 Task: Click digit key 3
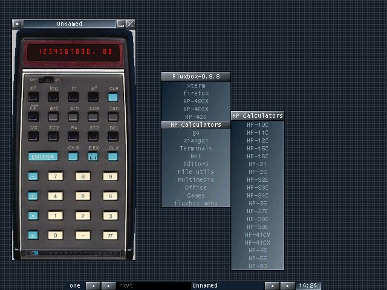pyautogui.click(x=110, y=216)
